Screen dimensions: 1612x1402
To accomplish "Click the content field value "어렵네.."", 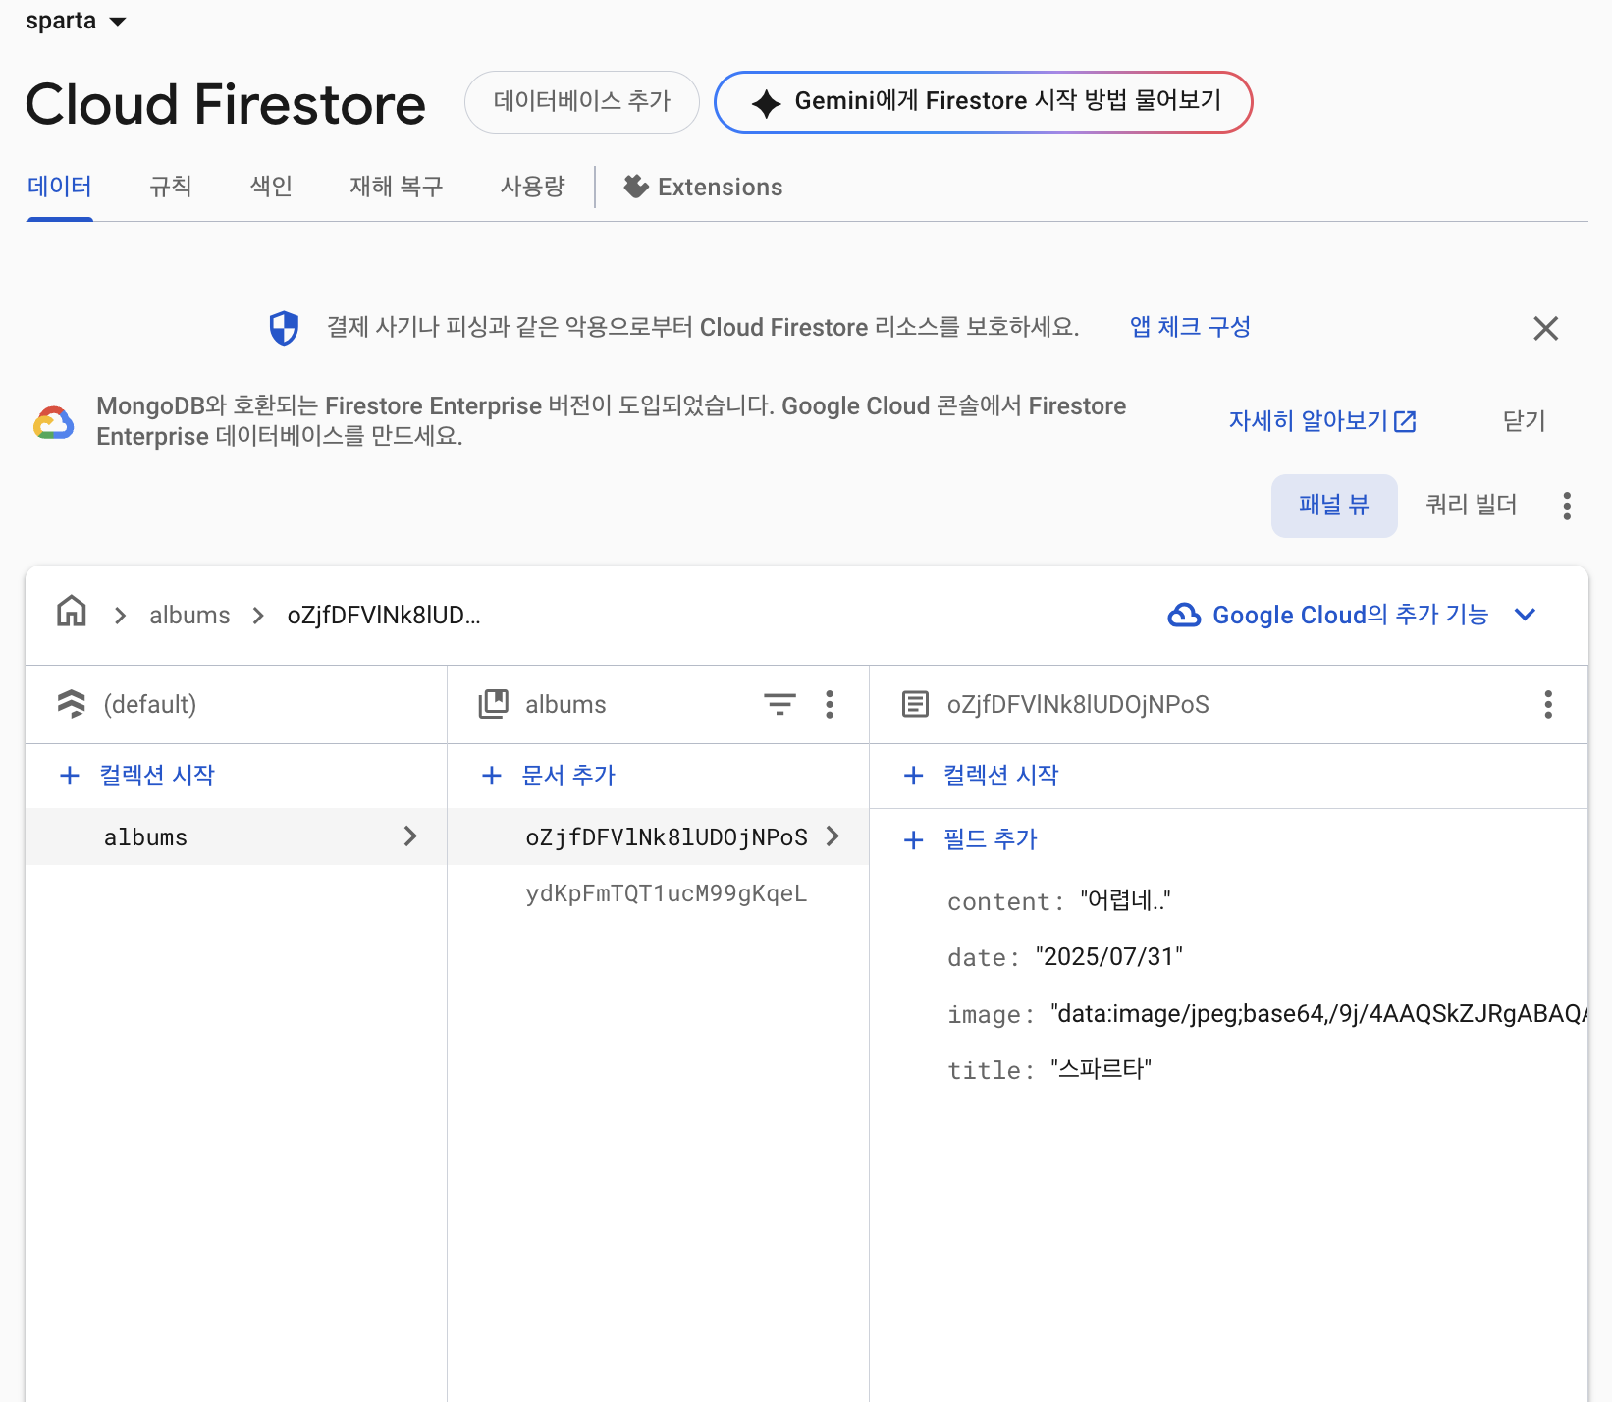I will tap(1125, 901).
